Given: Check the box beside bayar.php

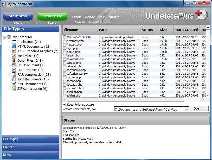Looking at the screenshot, I should pos(64,55).
